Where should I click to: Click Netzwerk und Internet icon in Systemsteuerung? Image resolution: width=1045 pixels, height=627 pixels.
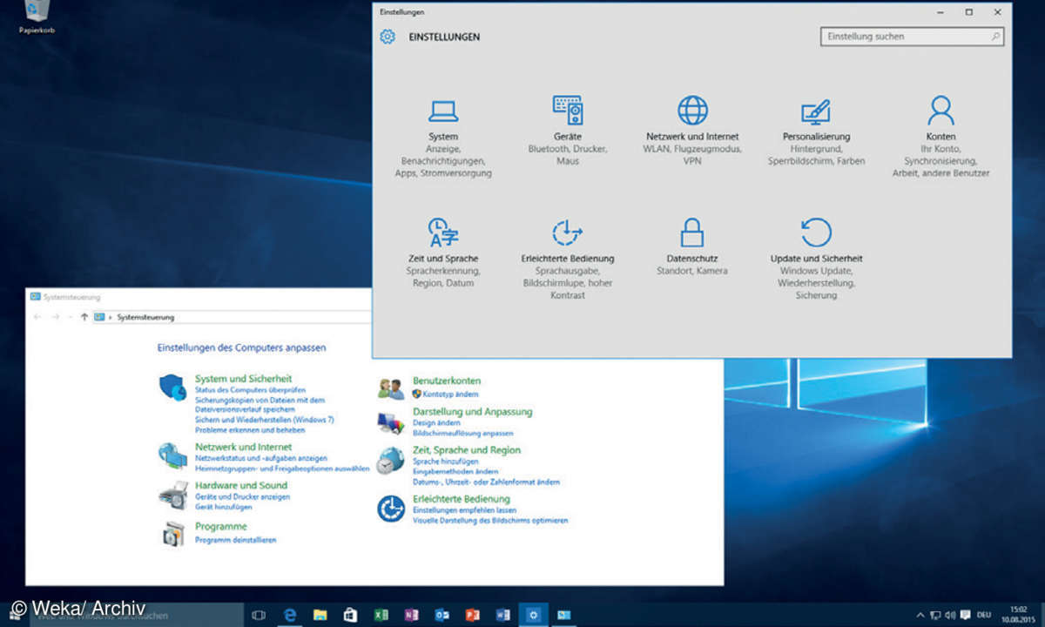point(172,455)
